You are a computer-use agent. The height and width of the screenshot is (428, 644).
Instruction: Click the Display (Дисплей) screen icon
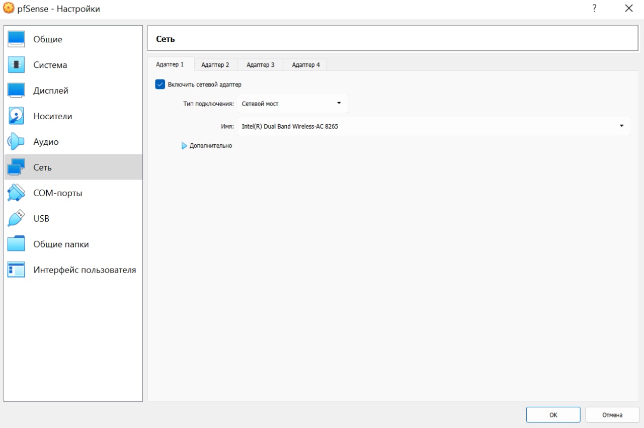[x=16, y=91]
